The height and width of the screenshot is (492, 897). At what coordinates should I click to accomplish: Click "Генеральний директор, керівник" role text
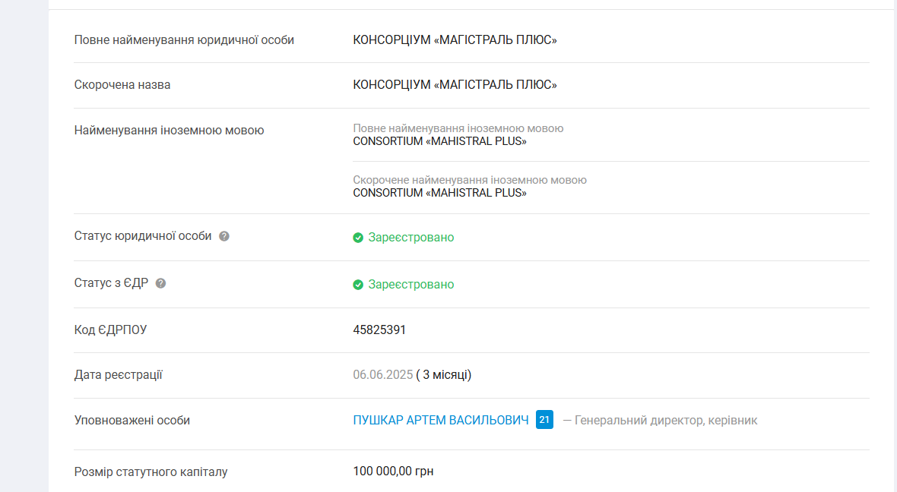pyautogui.click(x=666, y=421)
